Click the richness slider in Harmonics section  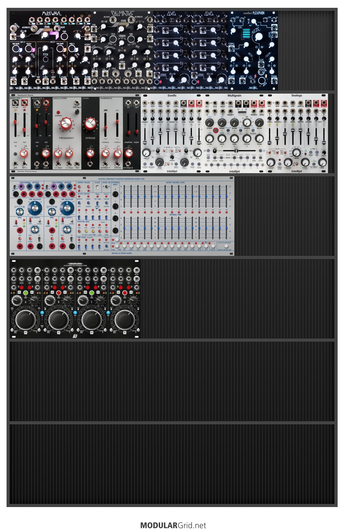(x=105, y=125)
